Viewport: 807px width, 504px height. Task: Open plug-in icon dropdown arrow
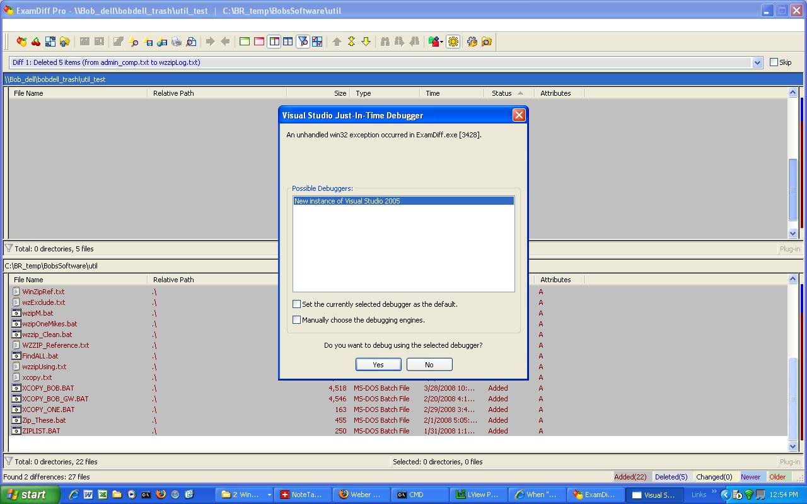click(x=442, y=42)
